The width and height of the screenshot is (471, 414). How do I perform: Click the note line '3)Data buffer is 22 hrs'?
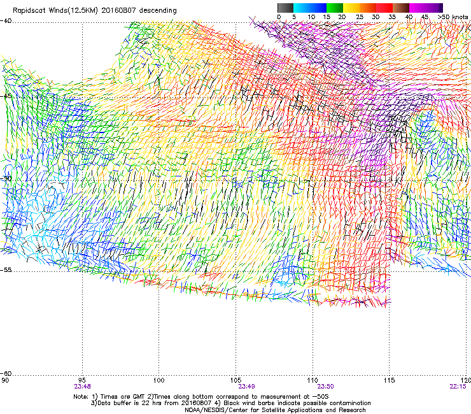pyautogui.click(x=230, y=403)
